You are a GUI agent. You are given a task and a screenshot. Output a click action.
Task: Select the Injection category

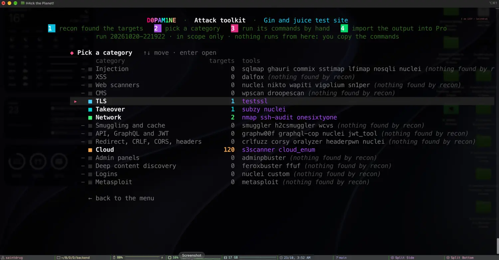click(112, 69)
